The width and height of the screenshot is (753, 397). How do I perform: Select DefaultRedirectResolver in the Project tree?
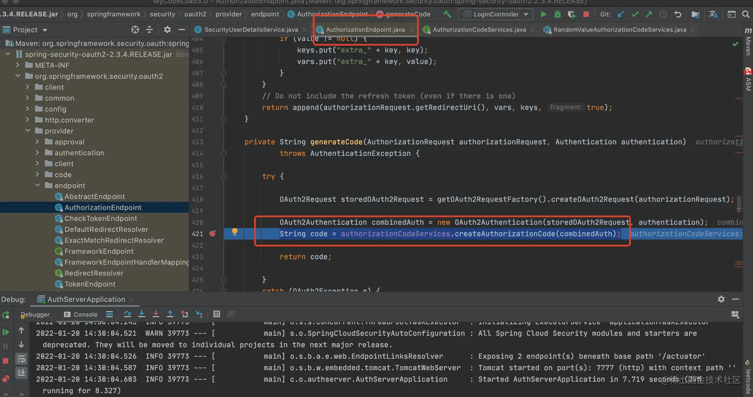point(106,229)
